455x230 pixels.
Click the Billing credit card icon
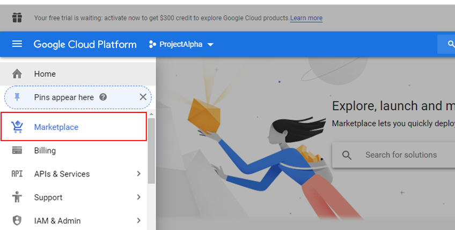point(17,150)
